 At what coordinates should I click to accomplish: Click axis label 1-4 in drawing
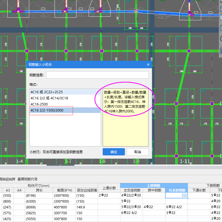coord(19,161)
